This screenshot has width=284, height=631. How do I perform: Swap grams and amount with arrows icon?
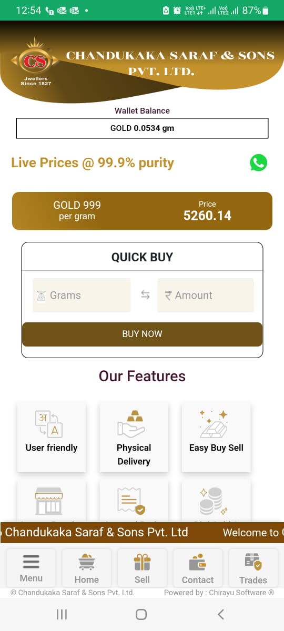point(145,295)
